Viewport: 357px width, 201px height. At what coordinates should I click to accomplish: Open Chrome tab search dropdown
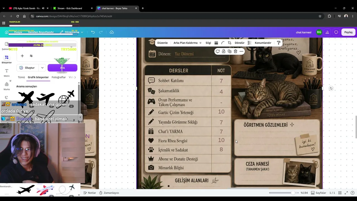tap(4, 8)
